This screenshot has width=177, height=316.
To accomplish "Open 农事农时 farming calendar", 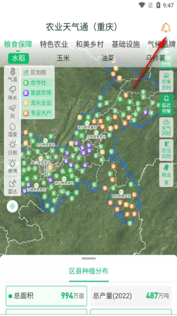I will pos(166,81).
